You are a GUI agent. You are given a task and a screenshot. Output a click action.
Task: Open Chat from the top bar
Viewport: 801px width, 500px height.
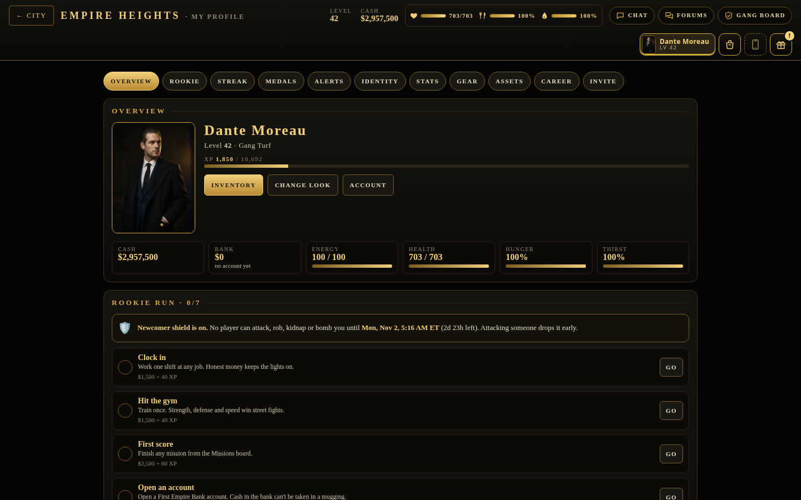(632, 16)
